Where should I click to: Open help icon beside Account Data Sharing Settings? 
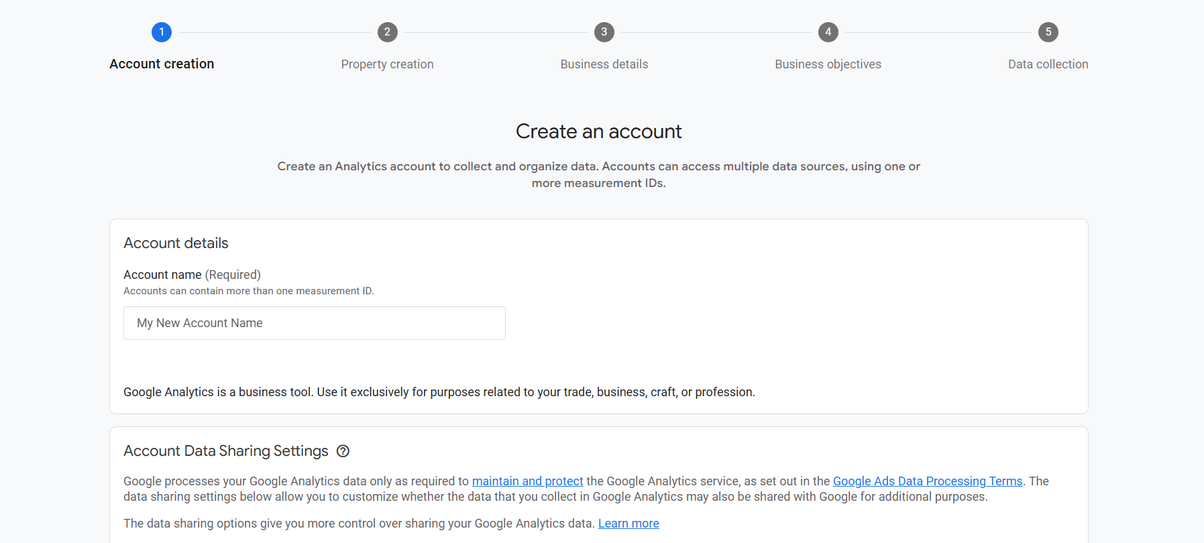click(x=343, y=451)
